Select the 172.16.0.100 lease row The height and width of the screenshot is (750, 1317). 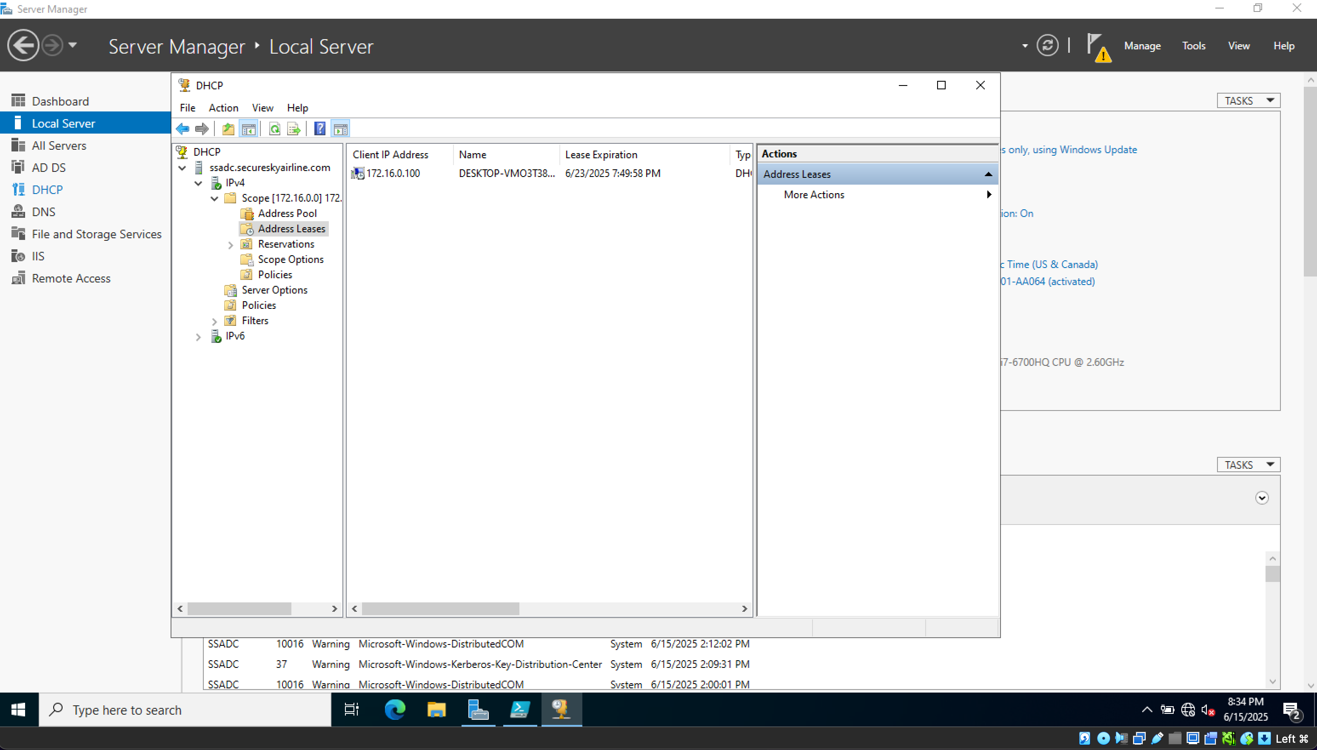(550, 174)
